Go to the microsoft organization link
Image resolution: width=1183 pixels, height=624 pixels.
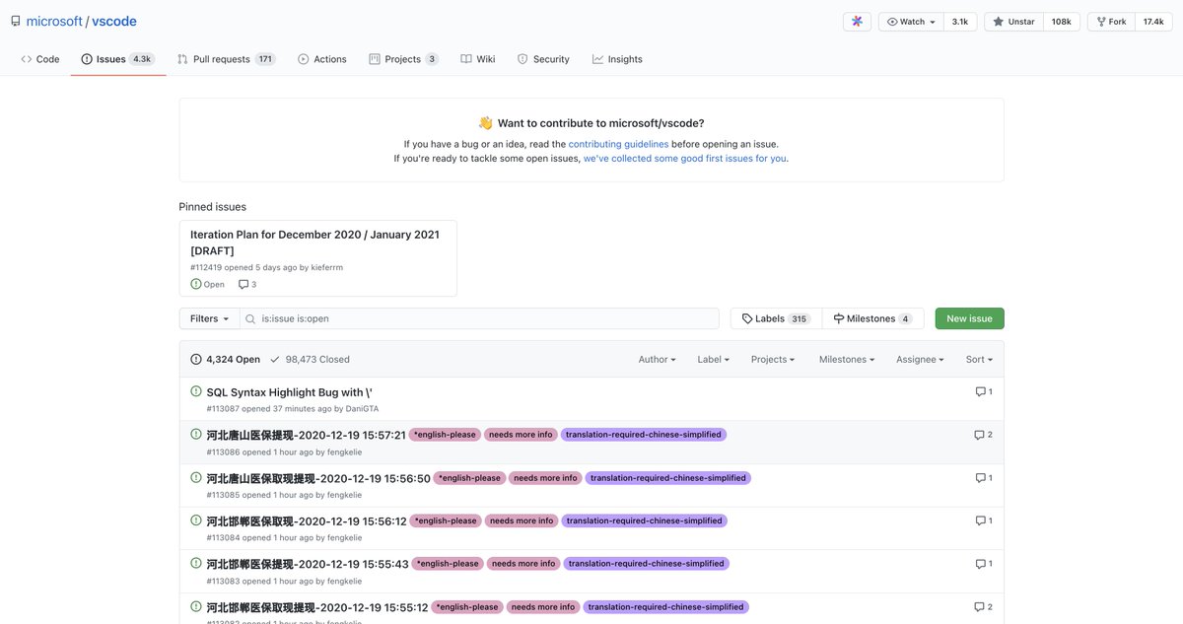53,21
